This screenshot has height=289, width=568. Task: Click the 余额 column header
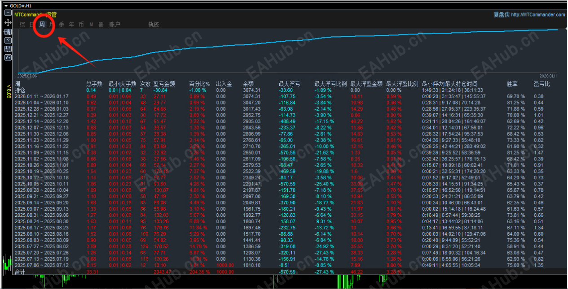click(248, 84)
